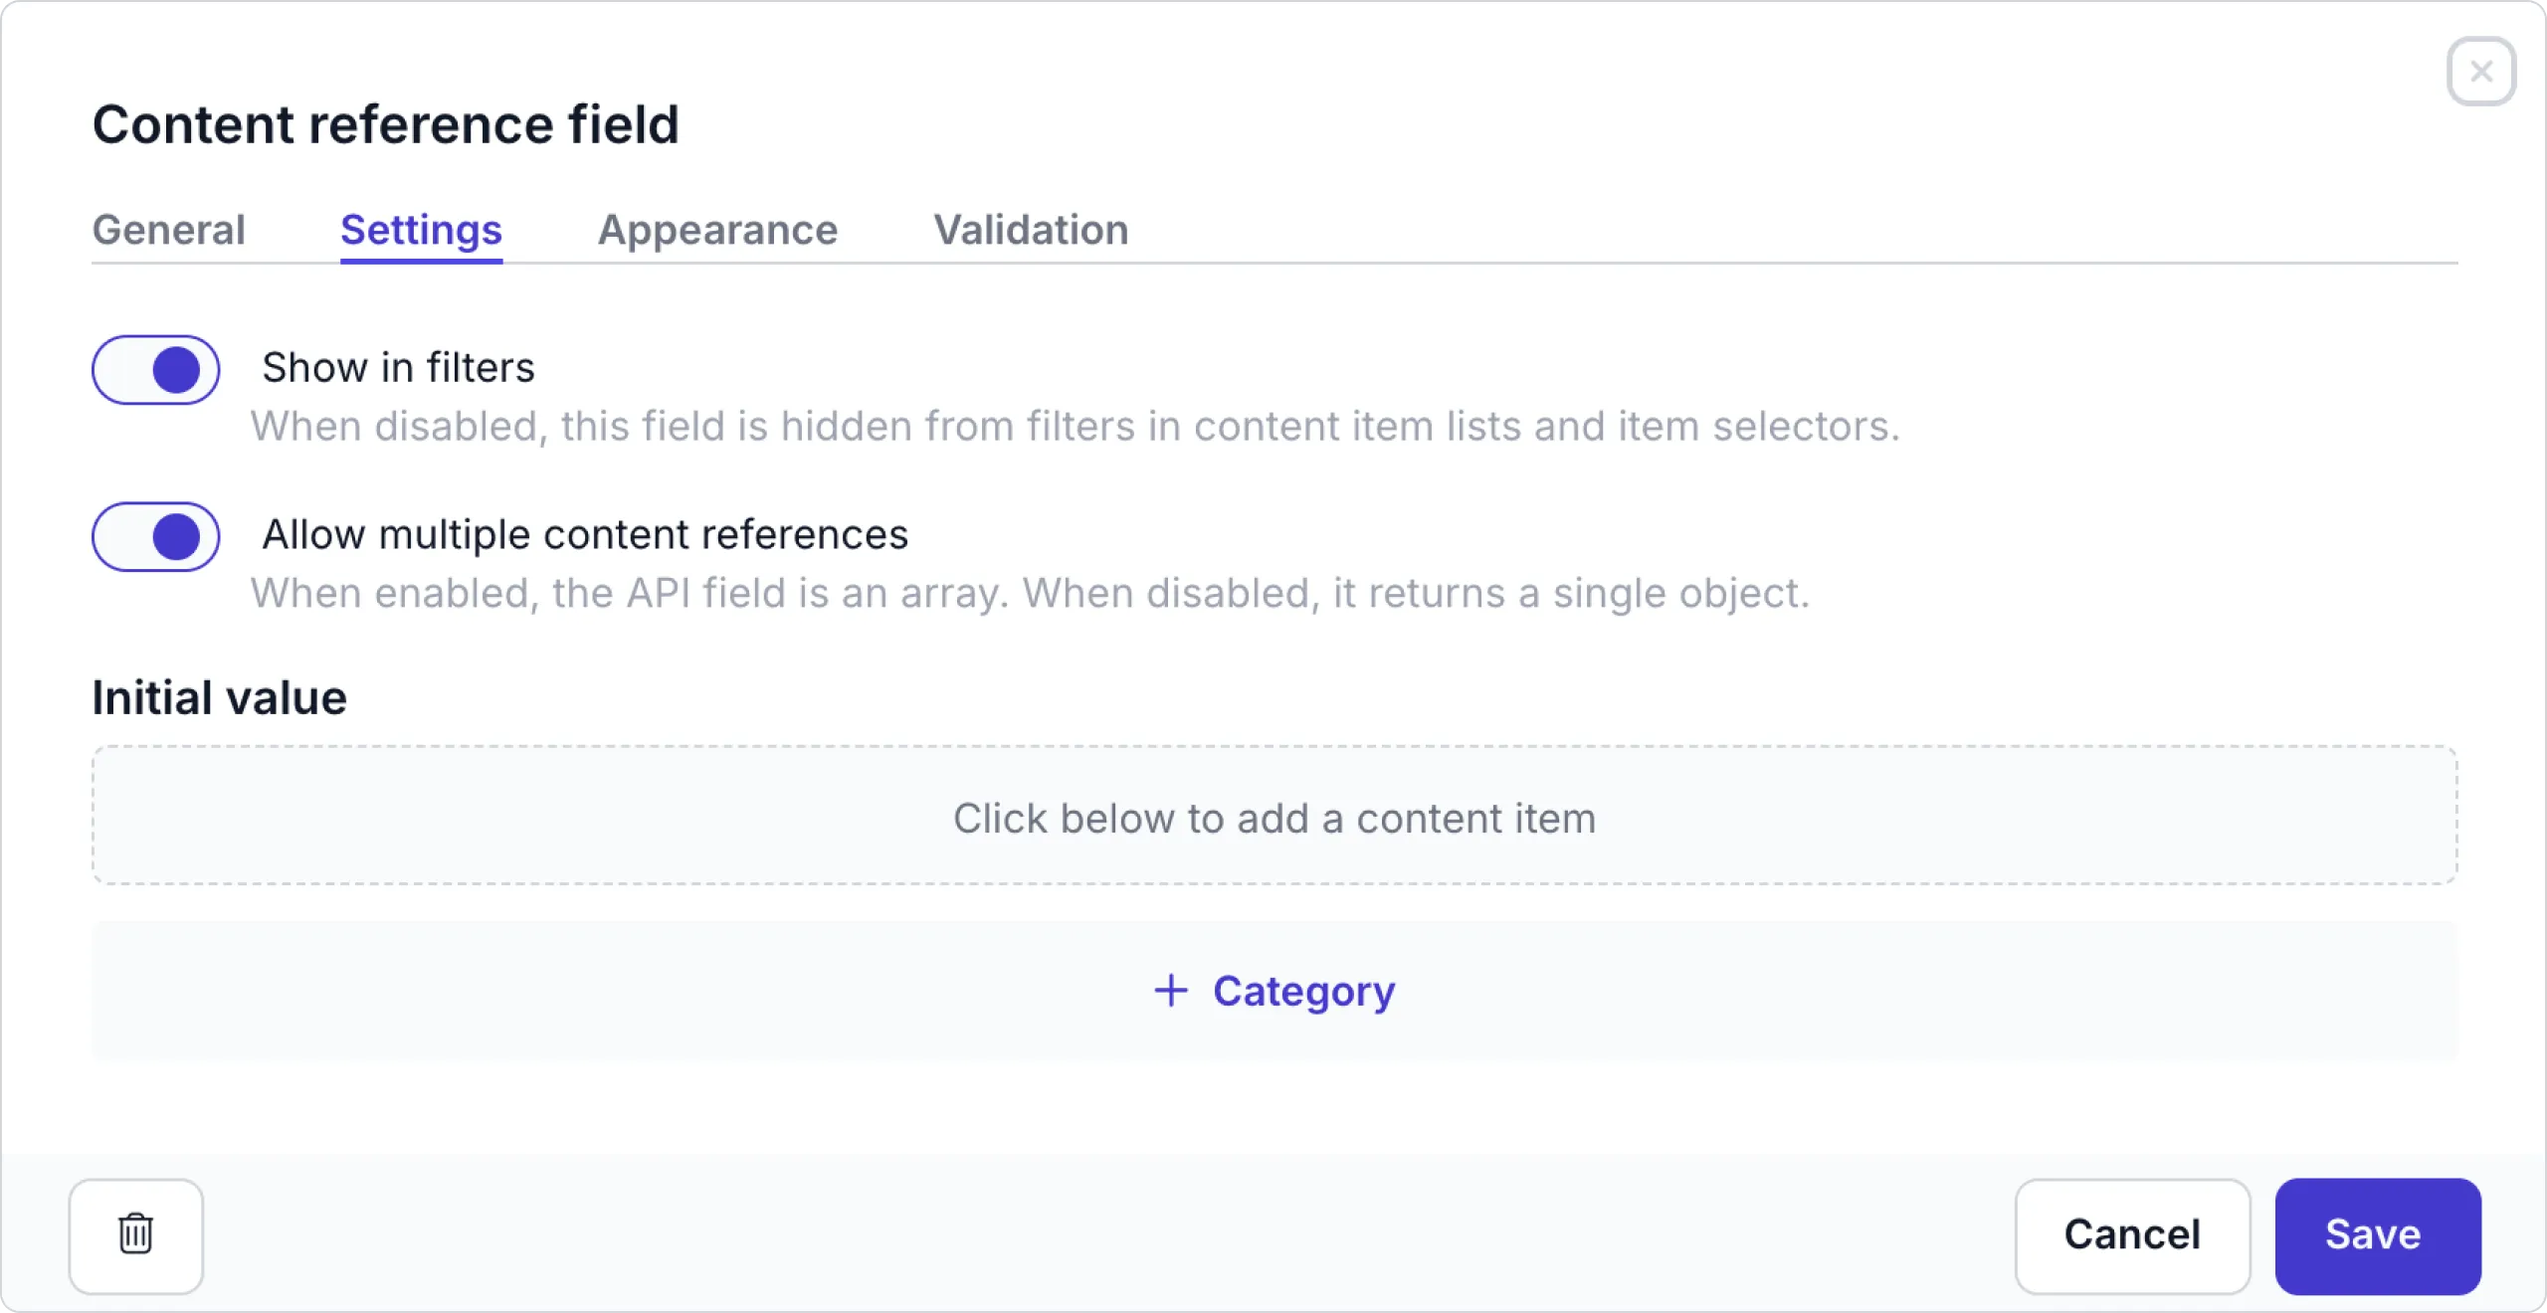The width and height of the screenshot is (2547, 1313).
Task: Save the content reference field settings
Action: pos(2377,1235)
